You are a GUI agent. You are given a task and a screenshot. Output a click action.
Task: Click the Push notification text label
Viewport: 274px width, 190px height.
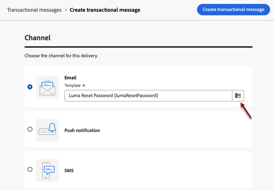click(82, 130)
